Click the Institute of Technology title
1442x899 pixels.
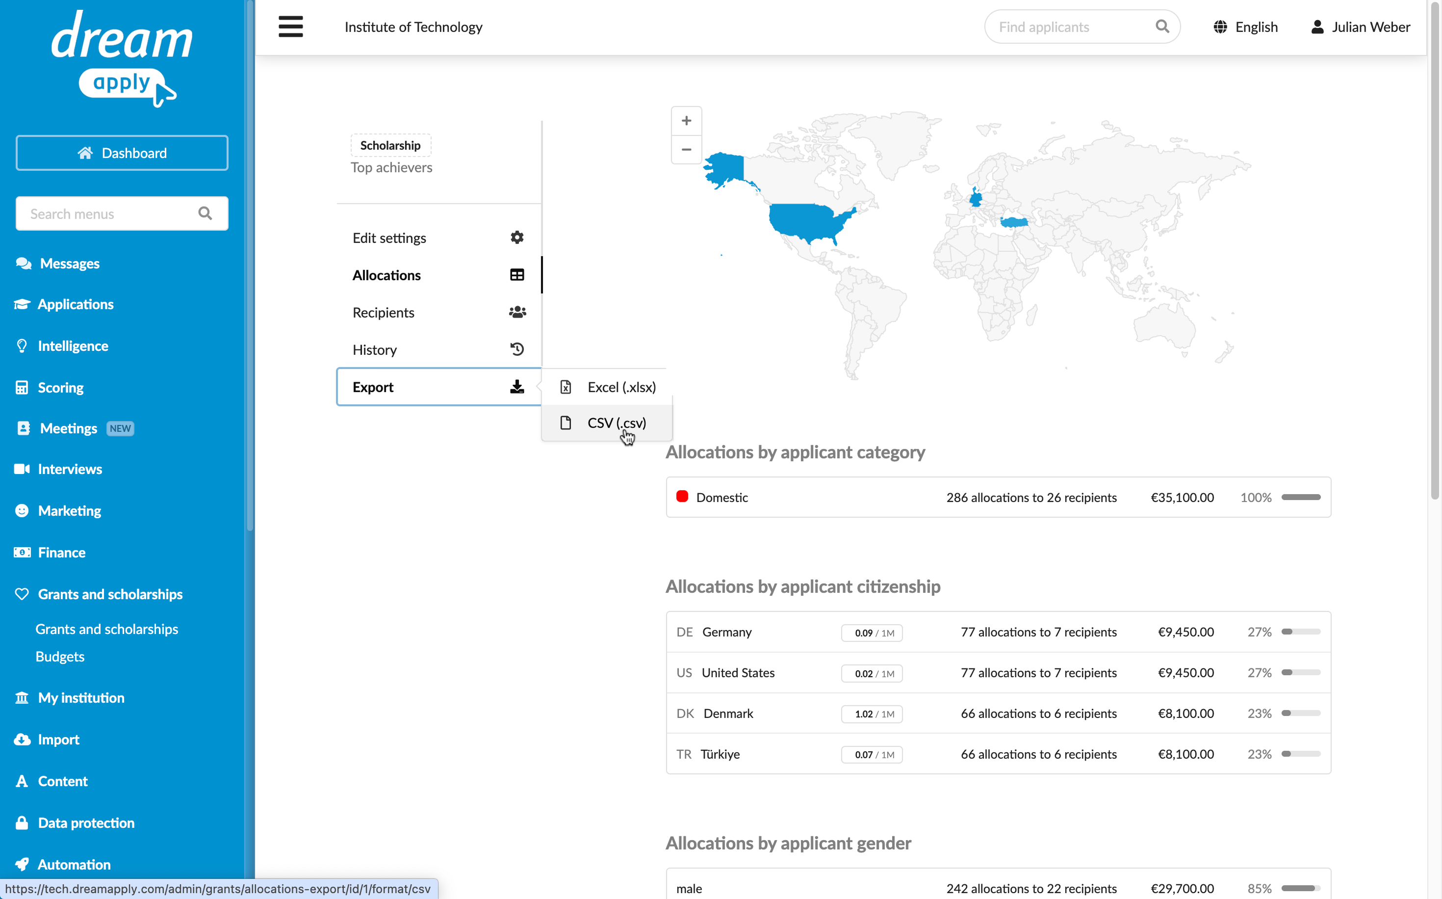click(x=413, y=27)
